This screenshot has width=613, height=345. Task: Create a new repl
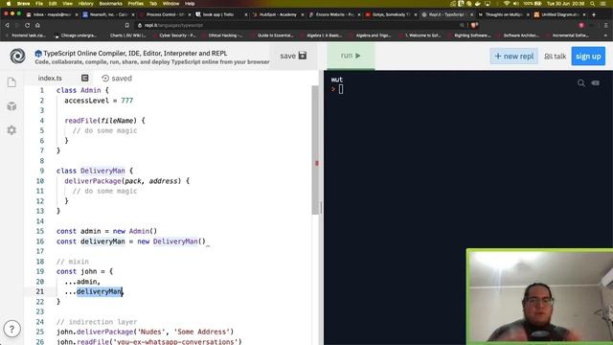pyautogui.click(x=514, y=57)
